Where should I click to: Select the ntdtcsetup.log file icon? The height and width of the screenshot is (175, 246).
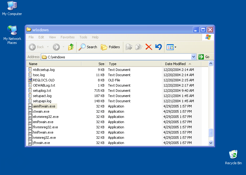click(30, 70)
